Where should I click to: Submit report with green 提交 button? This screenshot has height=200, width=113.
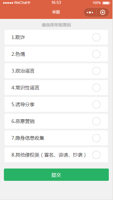pos(56,175)
